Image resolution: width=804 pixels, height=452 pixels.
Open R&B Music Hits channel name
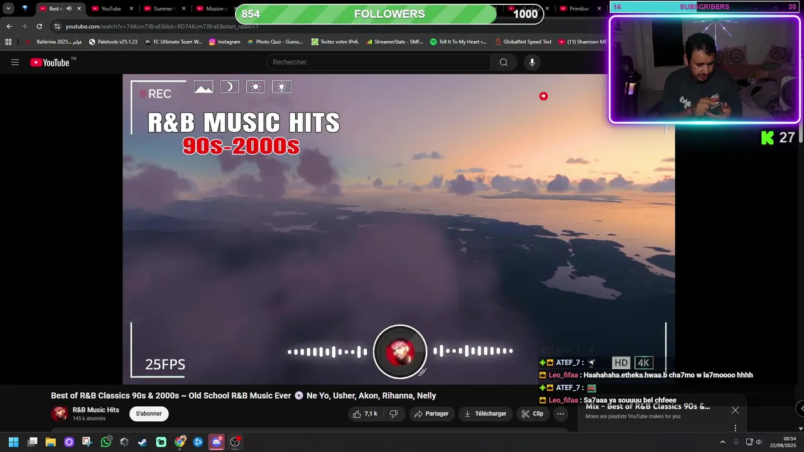pyautogui.click(x=96, y=410)
